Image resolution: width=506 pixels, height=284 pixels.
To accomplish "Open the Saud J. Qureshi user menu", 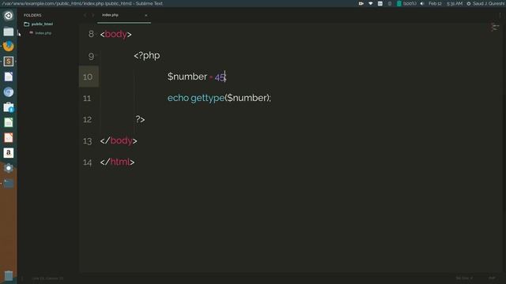I will pos(489,3).
